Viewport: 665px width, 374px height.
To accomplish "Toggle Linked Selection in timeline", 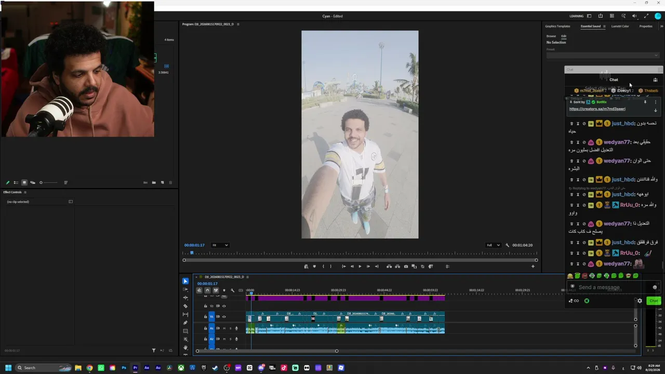I will [216, 290].
